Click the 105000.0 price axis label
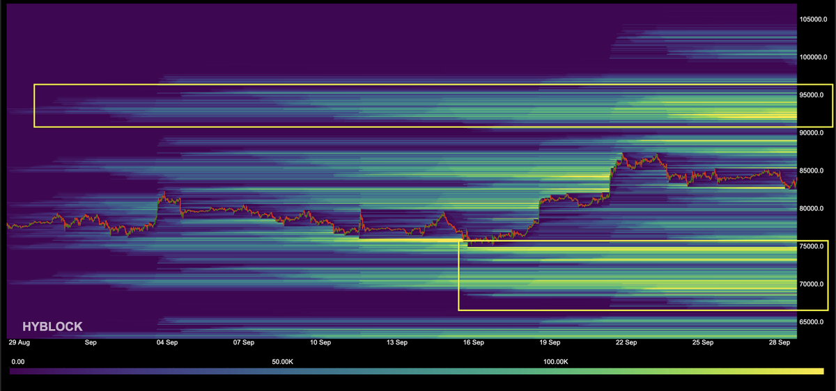This screenshot has width=836, height=391. [812, 19]
